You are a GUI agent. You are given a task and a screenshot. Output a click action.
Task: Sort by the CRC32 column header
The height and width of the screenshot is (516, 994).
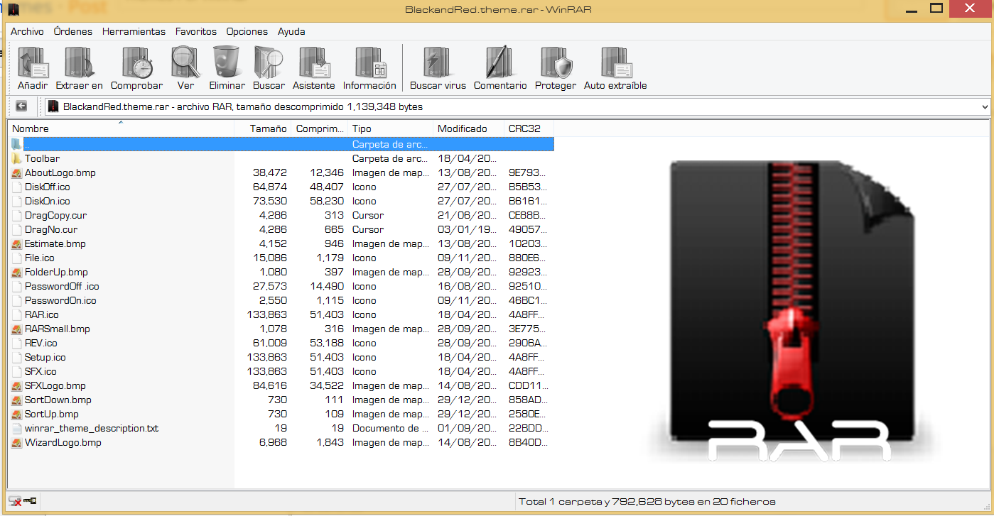coord(529,128)
